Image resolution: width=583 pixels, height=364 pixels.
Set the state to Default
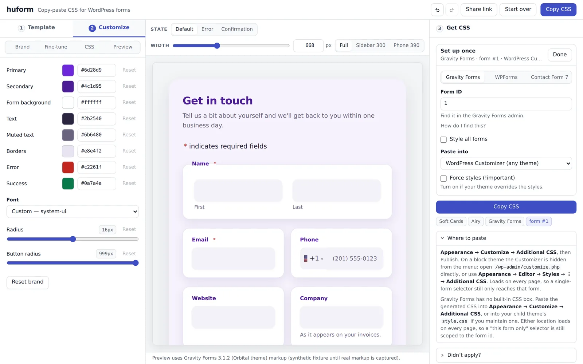click(x=184, y=29)
